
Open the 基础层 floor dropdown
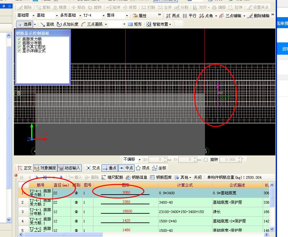33,16
